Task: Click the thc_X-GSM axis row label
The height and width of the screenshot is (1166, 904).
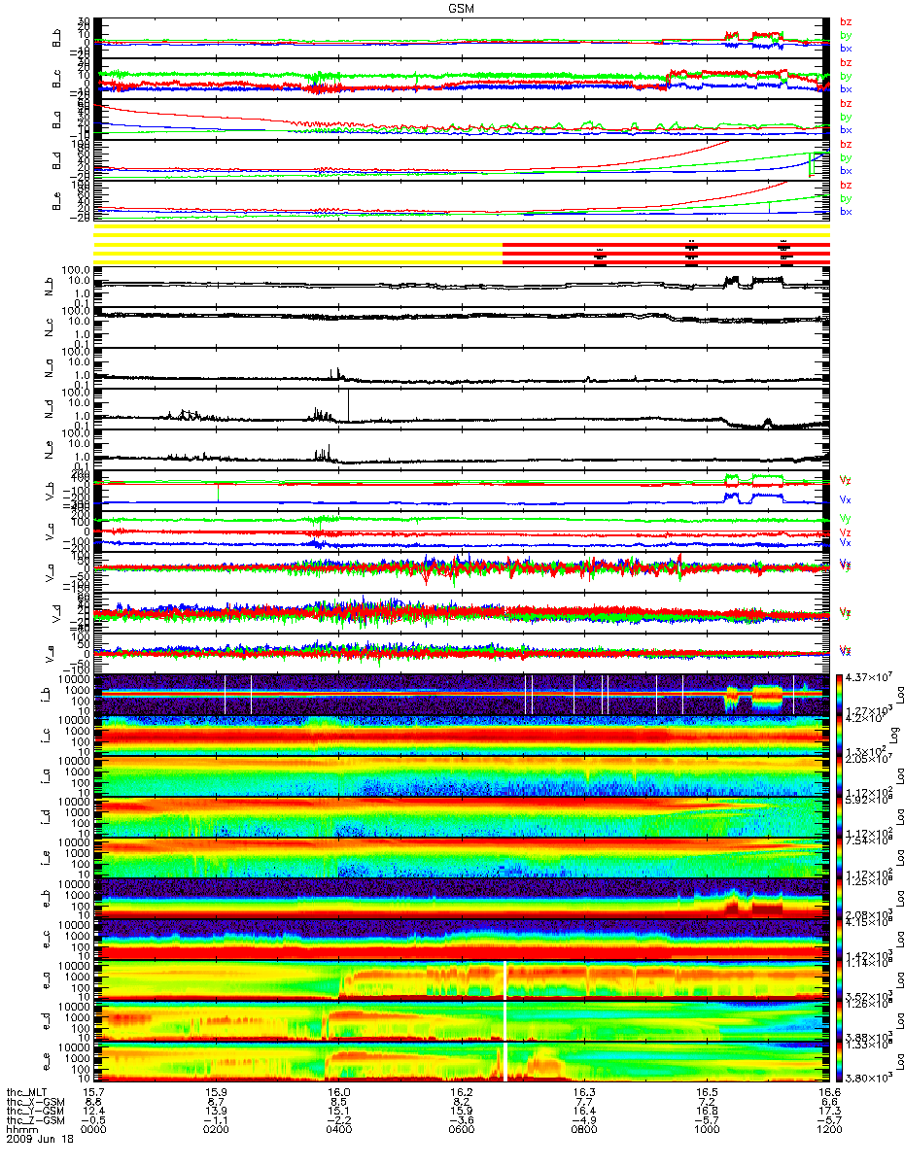Action: (35, 1100)
